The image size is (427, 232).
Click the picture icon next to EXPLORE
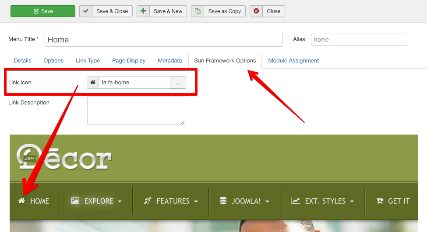75,201
